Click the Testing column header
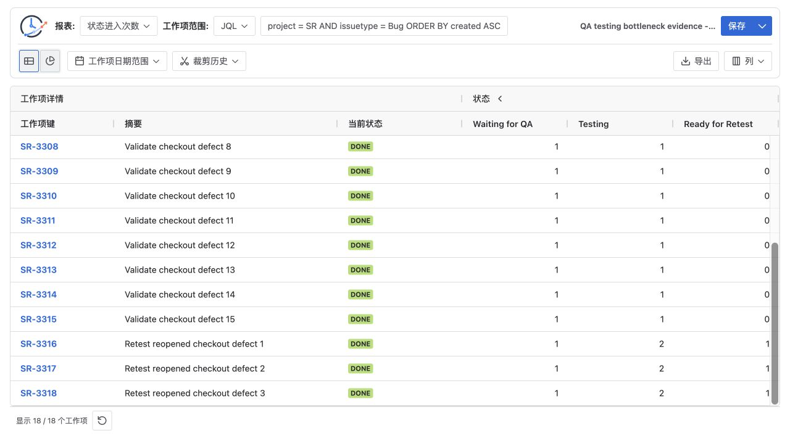 [x=593, y=124]
